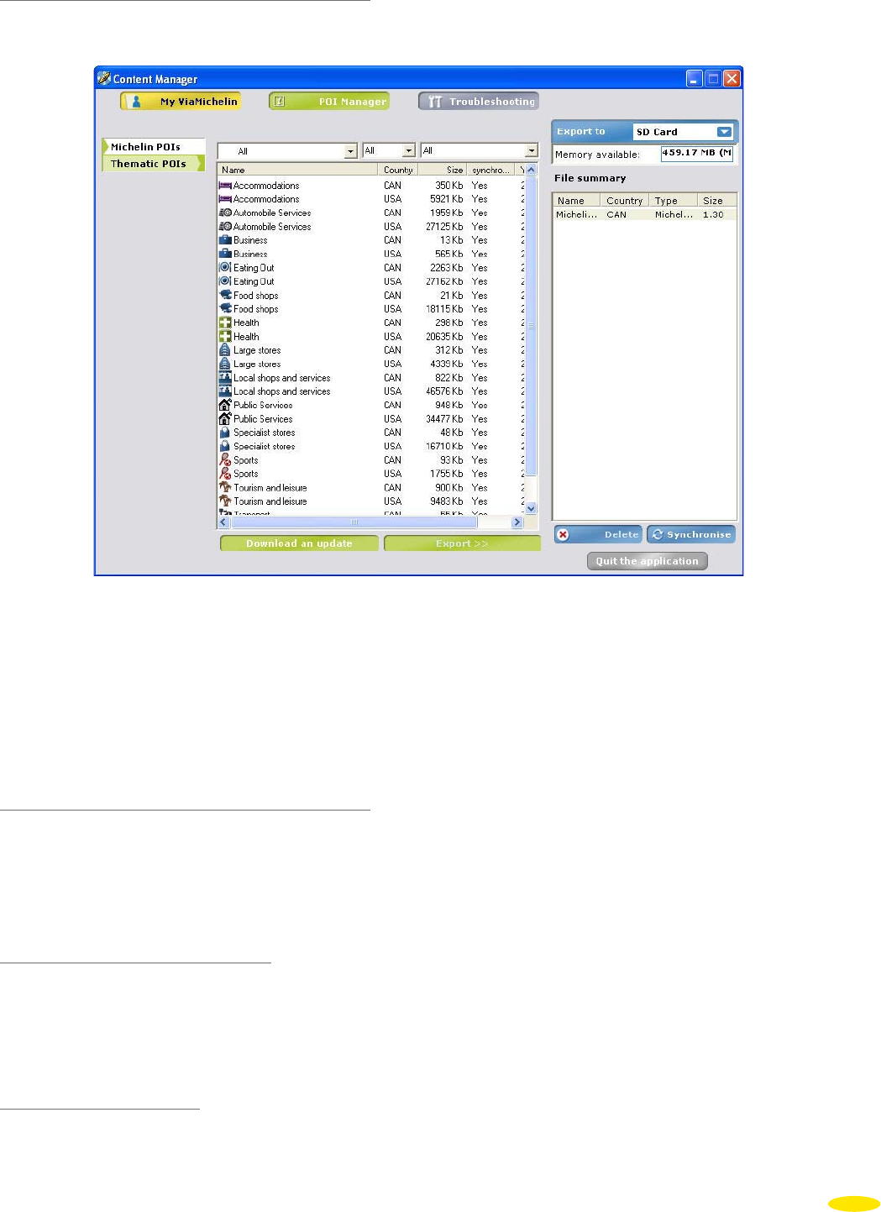Click the Food shops icon in the 21 Kb row
The image size is (881, 1212).
pyautogui.click(x=225, y=296)
